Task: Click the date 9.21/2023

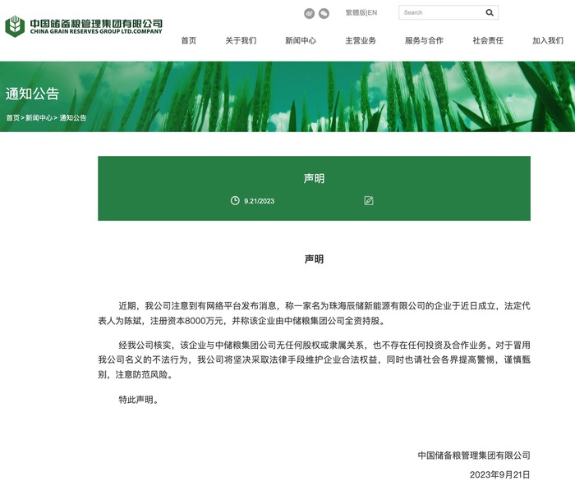Action: point(259,201)
